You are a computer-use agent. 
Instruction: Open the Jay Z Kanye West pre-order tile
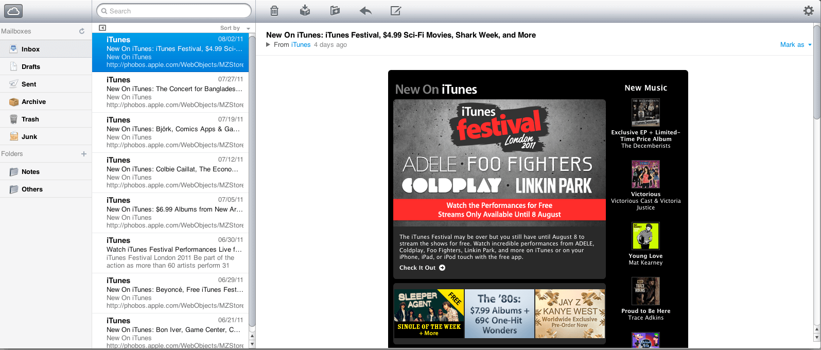pos(570,313)
